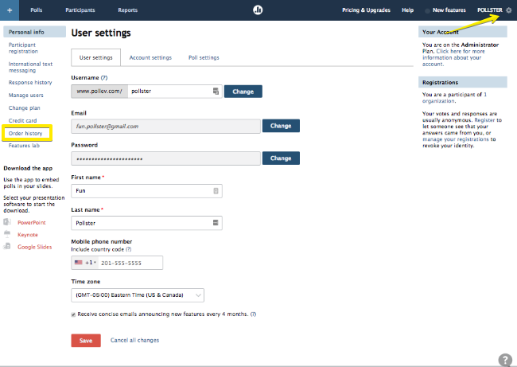Click the Keynote download icon
The width and height of the screenshot is (517, 367).
coord(7,234)
